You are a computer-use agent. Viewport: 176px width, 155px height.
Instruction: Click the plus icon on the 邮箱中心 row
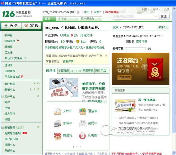pos(35,89)
